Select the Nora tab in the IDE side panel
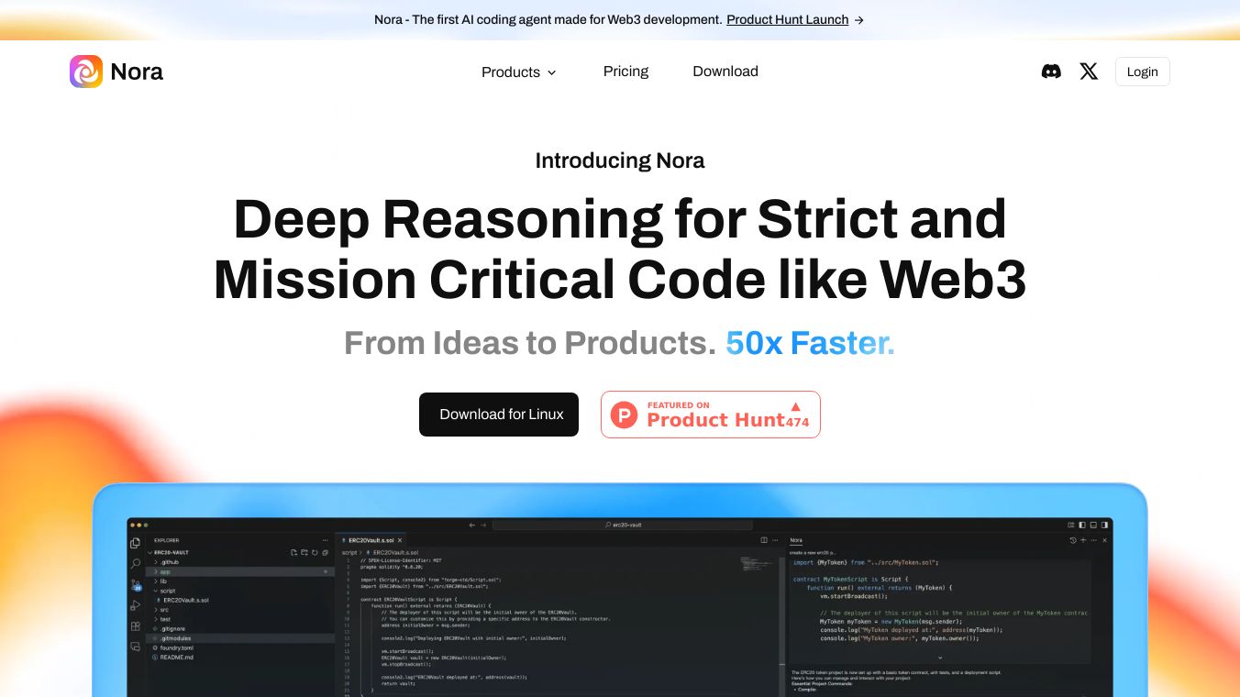Viewport: 1240px width, 697px height. pos(796,540)
